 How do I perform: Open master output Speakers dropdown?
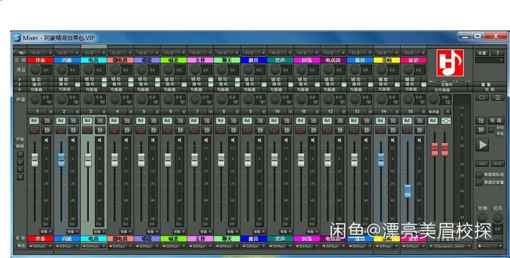coord(450,246)
